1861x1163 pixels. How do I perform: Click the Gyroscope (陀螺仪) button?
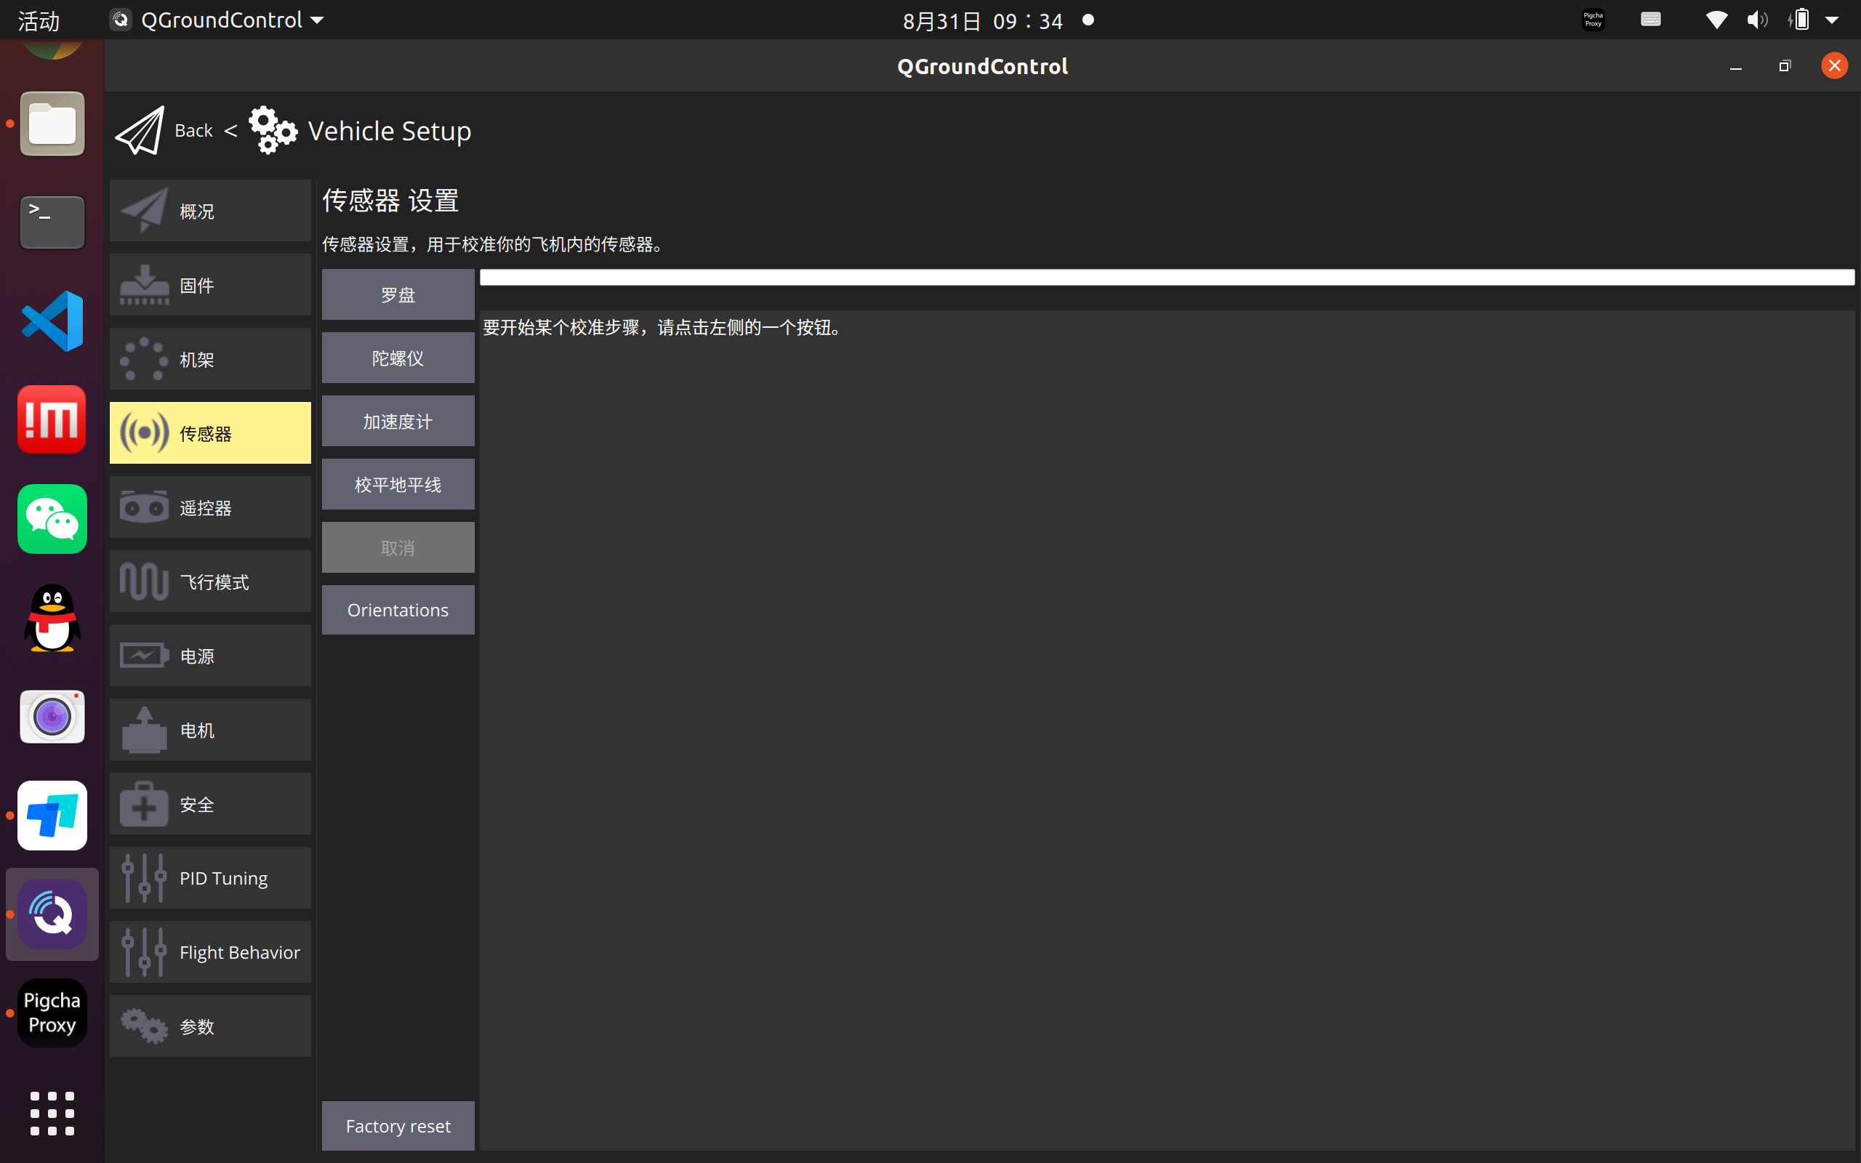pyautogui.click(x=398, y=358)
